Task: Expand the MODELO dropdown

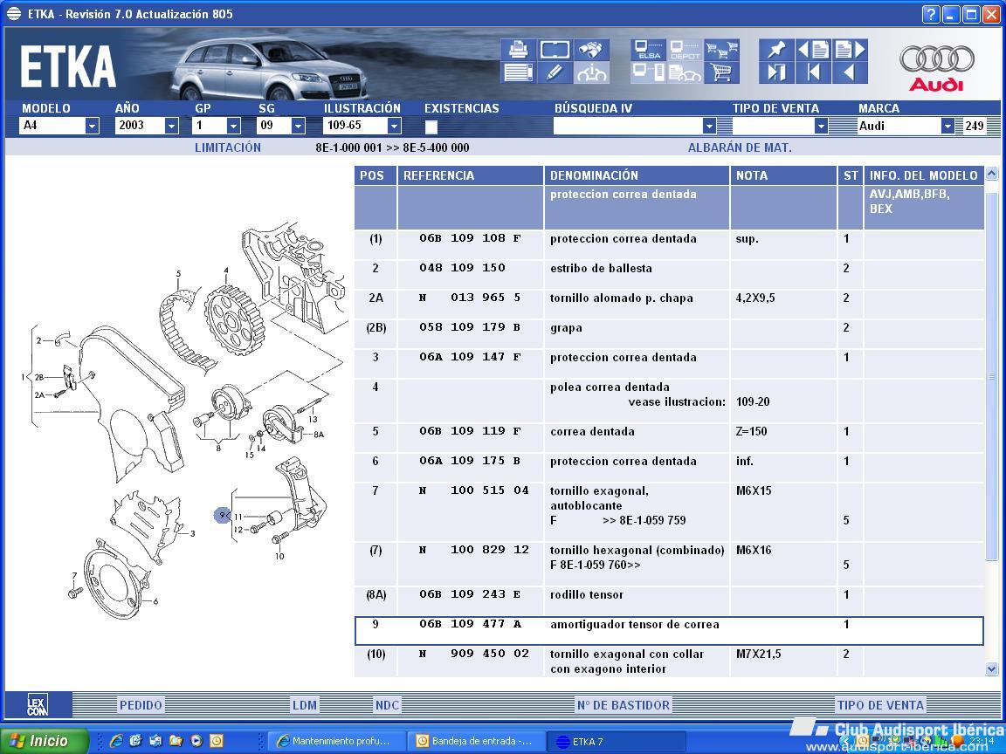Action: click(93, 126)
